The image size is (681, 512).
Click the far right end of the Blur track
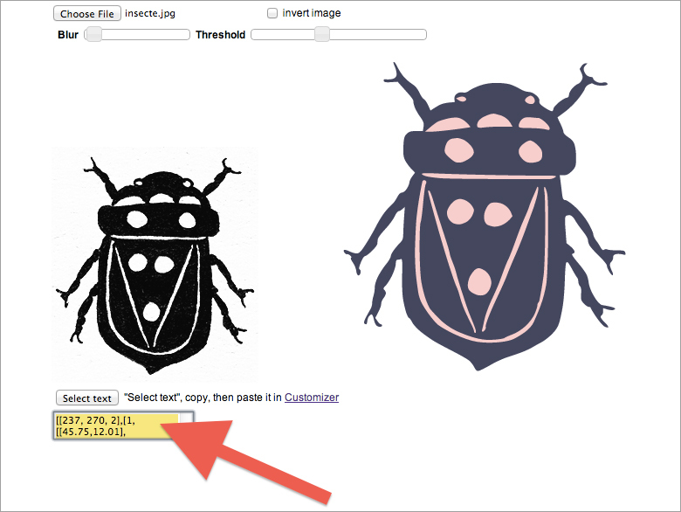pyautogui.click(x=187, y=35)
